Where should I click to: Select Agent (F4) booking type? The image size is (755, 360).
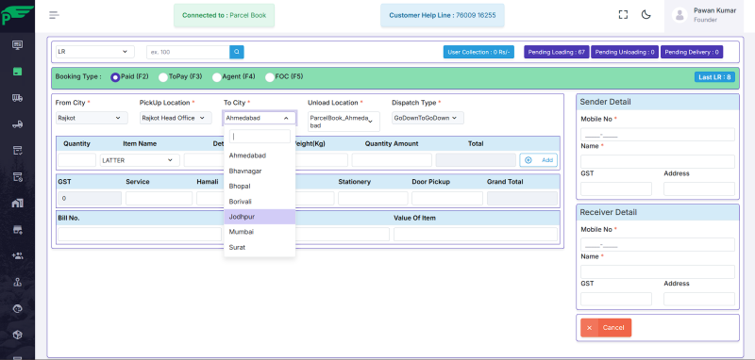coord(217,77)
